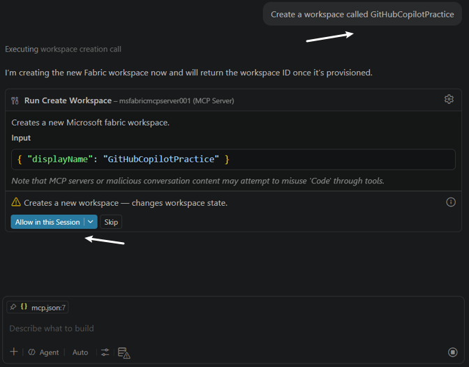Click the Creates a new Microsoft fabric workspace description
Image resolution: width=469 pixels, height=367 pixels.
90,122
